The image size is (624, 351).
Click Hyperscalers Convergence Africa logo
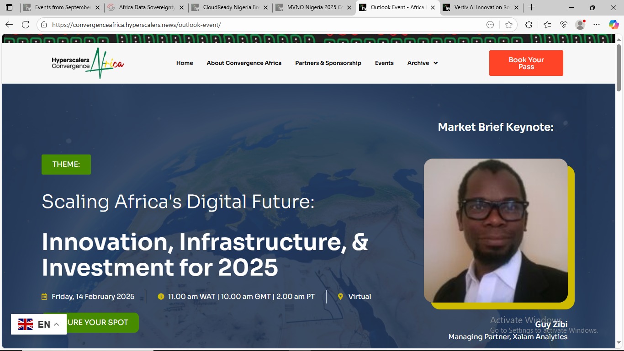click(88, 63)
